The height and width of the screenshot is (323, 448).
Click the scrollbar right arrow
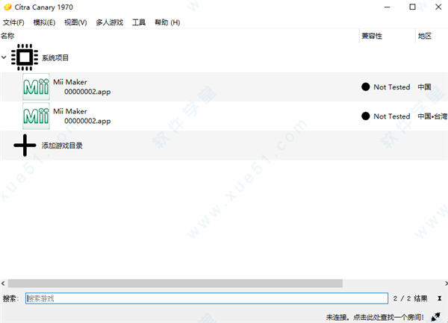tap(446, 283)
